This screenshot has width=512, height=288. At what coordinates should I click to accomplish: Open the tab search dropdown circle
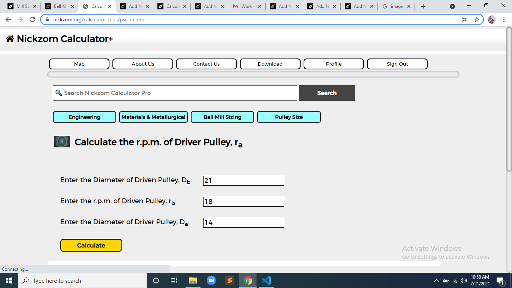[452, 6]
